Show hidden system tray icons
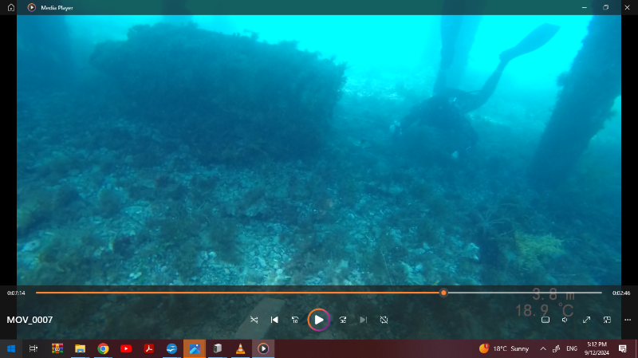 pyautogui.click(x=543, y=348)
